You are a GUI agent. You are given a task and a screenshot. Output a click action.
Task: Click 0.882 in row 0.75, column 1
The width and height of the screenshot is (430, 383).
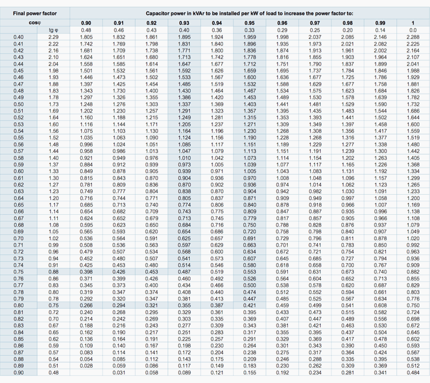point(413,272)
